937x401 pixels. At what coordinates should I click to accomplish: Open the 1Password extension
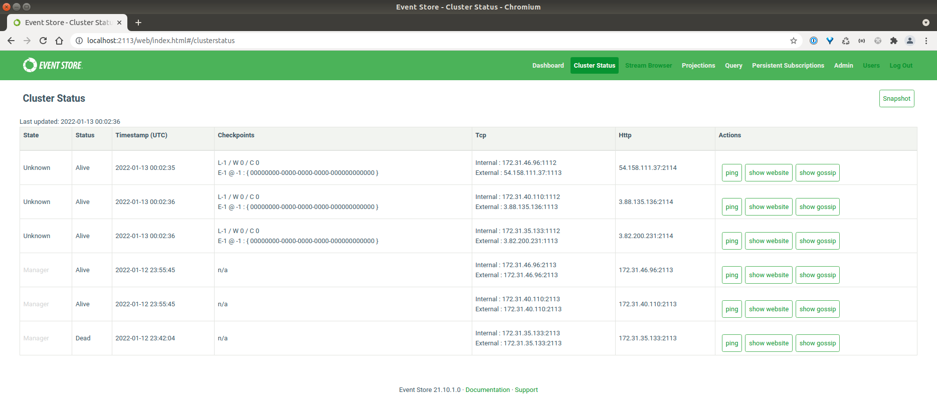[814, 41]
